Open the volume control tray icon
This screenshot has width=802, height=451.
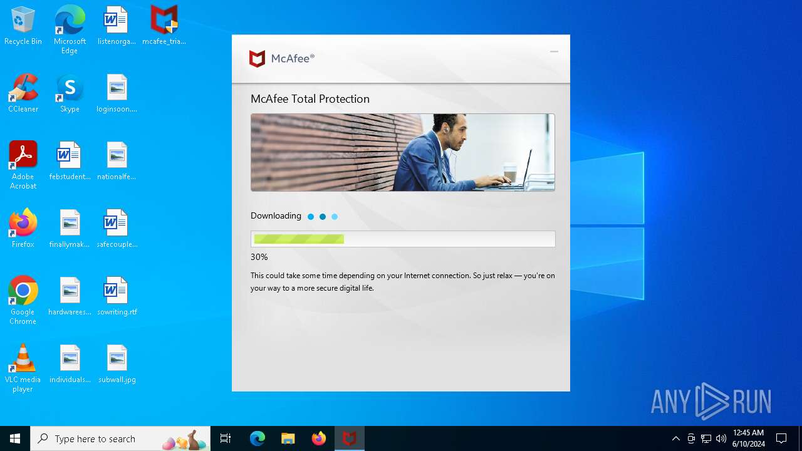point(721,438)
